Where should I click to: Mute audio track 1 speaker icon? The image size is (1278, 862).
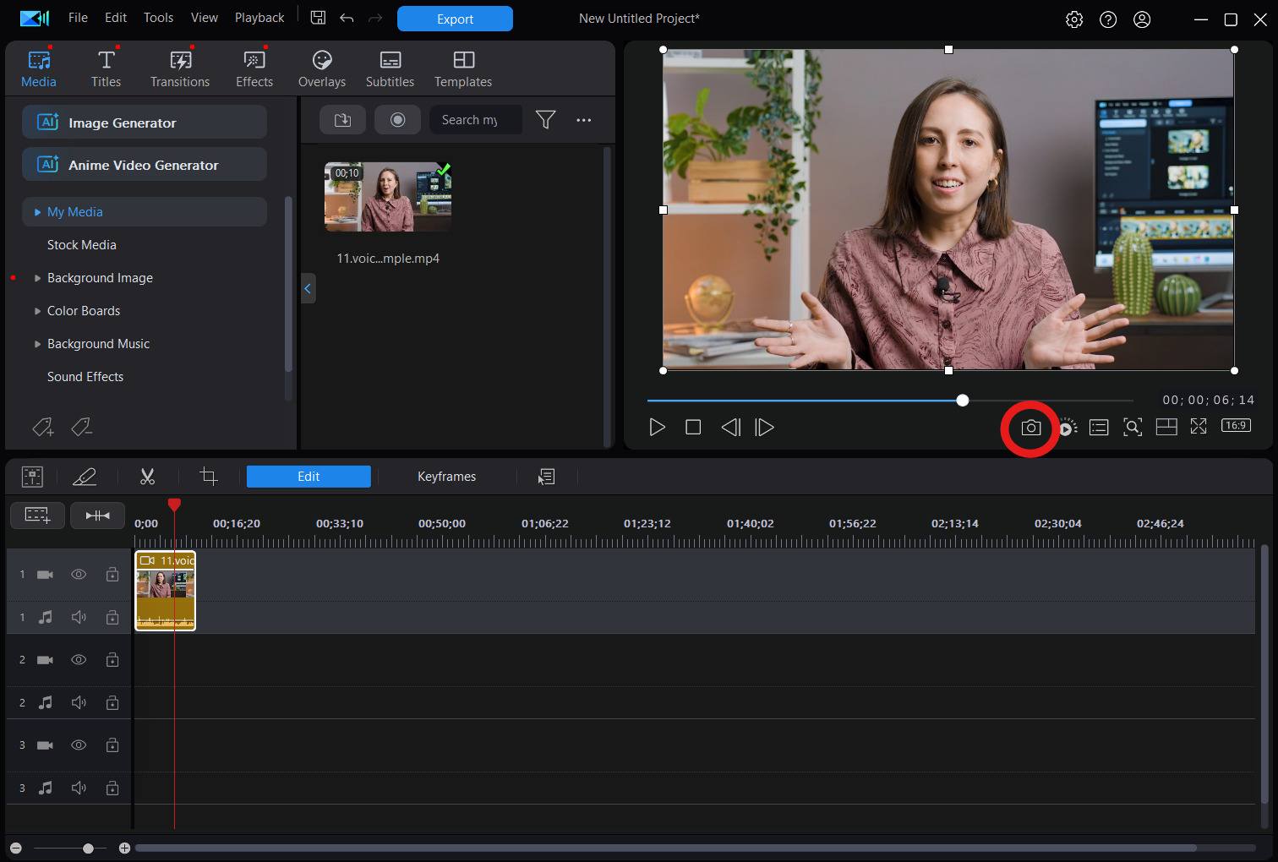(79, 617)
